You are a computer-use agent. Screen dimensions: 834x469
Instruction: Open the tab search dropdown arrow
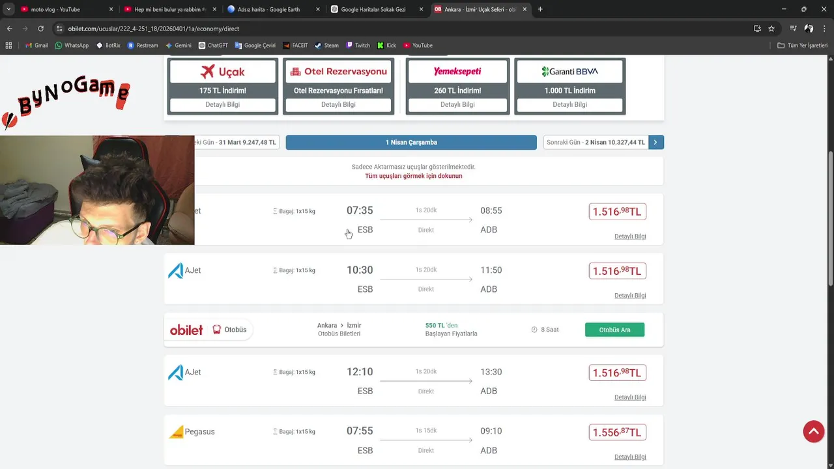pos(8,9)
